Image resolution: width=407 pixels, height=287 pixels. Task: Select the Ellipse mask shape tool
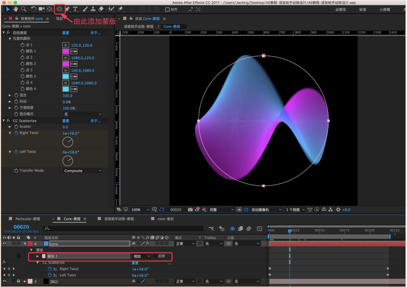tap(60, 9)
